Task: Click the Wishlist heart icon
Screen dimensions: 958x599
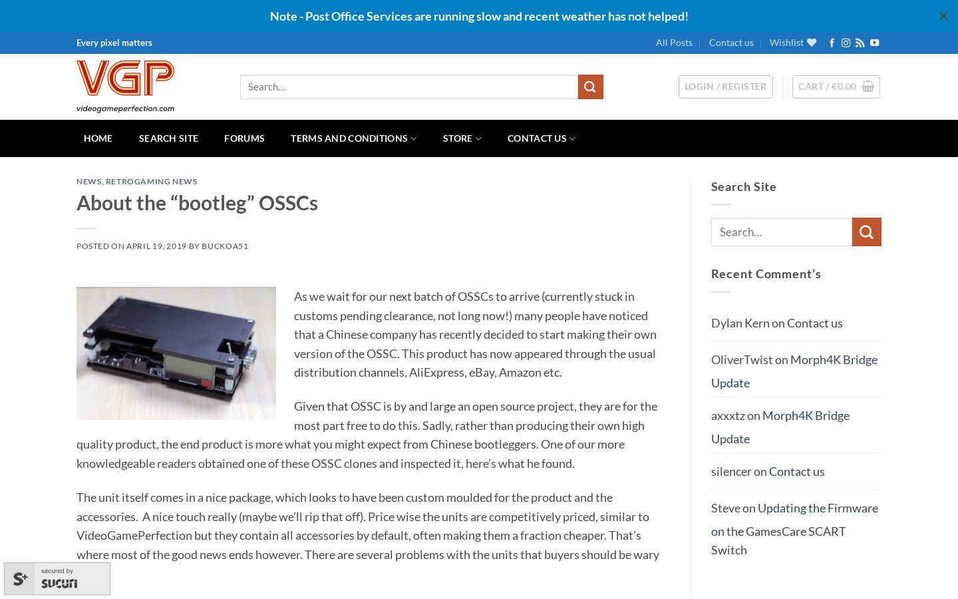Action: 812,43
